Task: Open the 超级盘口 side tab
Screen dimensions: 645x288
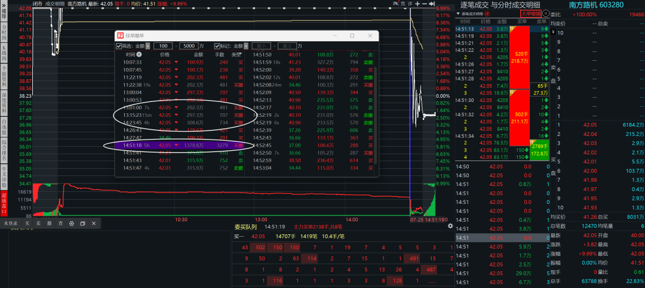Action: [x=4, y=203]
